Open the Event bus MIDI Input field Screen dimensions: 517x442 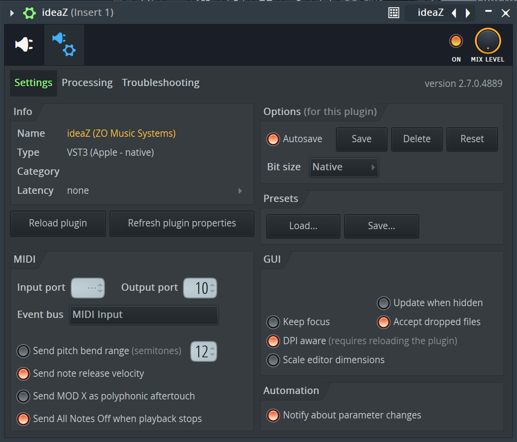(x=144, y=315)
